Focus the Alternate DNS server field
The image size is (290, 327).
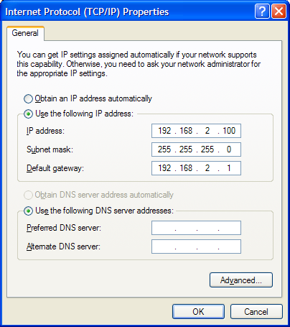tap(196, 247)
